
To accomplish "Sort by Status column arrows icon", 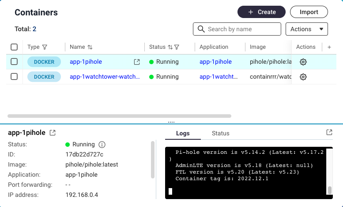I will click(x=170, y=47).
